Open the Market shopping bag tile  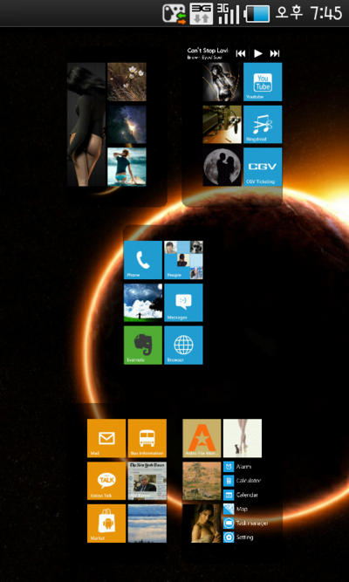[x=106, y=524]
